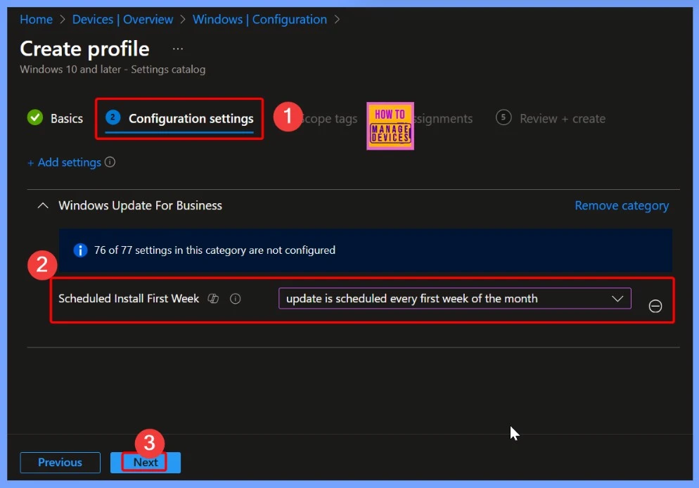The height and width of the screenshot is (488, 699).
Task: Show info for Scheduled Install First Week
Action: (236, 299)
